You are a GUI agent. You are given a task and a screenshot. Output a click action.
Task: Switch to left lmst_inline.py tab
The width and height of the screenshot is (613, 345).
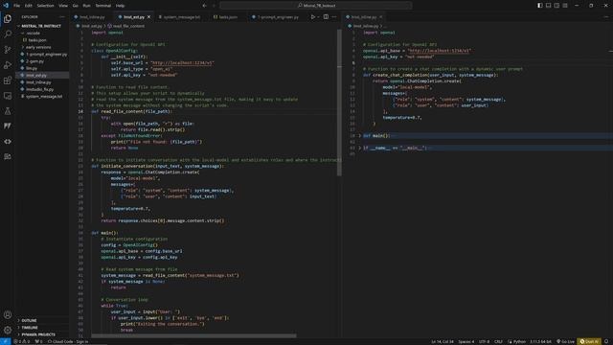point(92,17)
